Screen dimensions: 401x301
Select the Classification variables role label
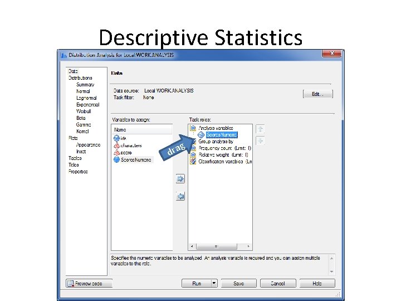(x=225, y=162)
